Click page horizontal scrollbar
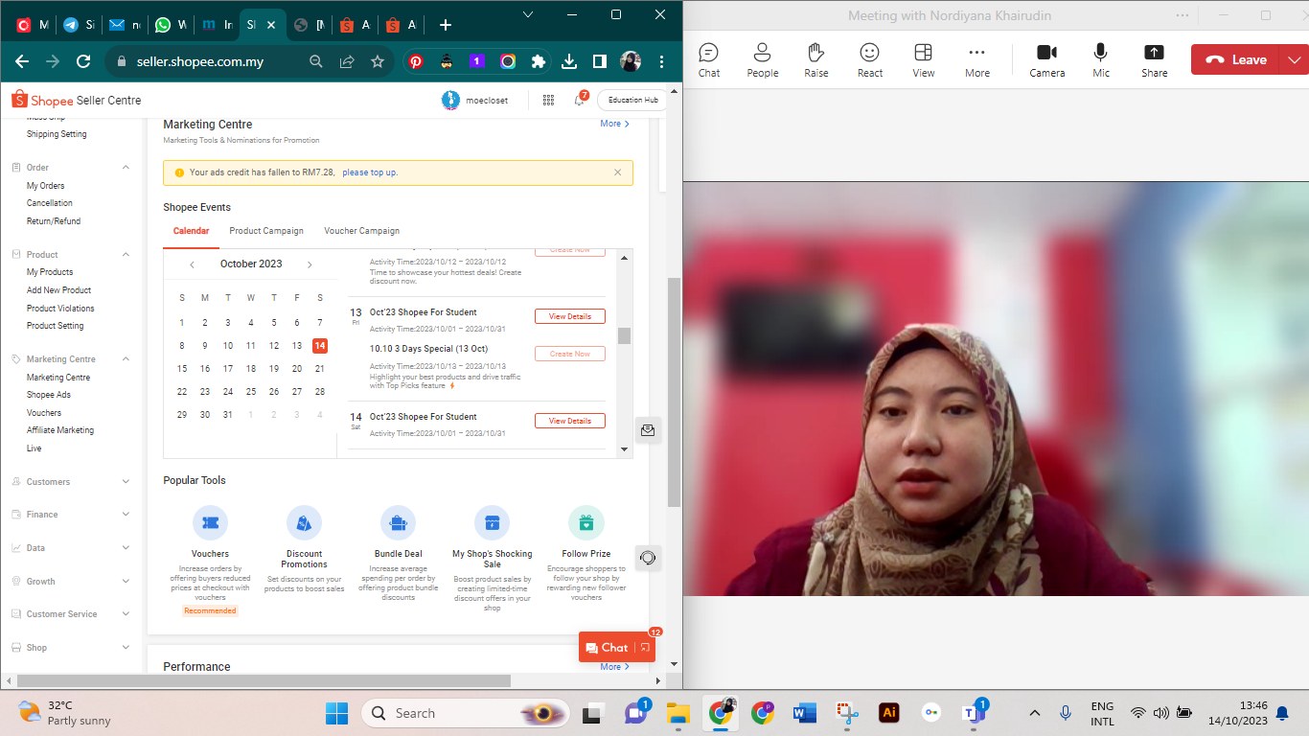Screen dimensions: 1309x736 pyautogui.click(x=264, y=680)
